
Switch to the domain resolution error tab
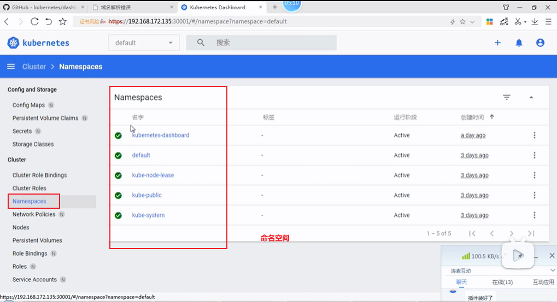tap(133, 7)
